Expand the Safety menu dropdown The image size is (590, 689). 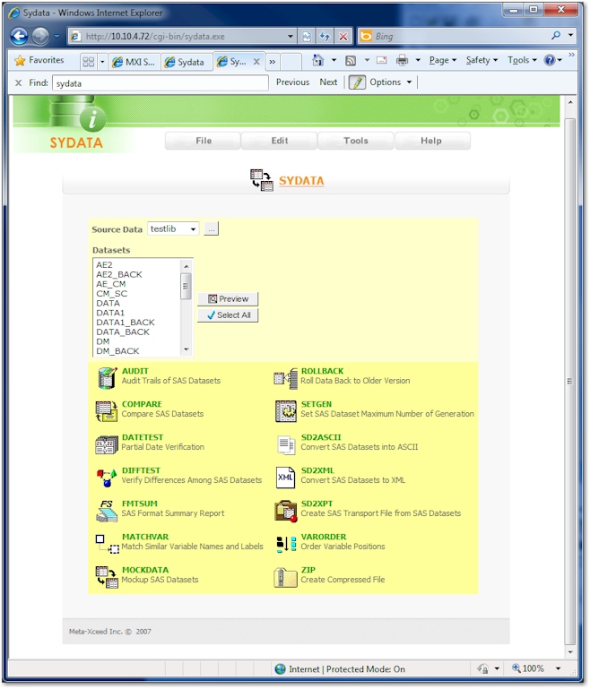pyautogui.click(x=482, y=60)
